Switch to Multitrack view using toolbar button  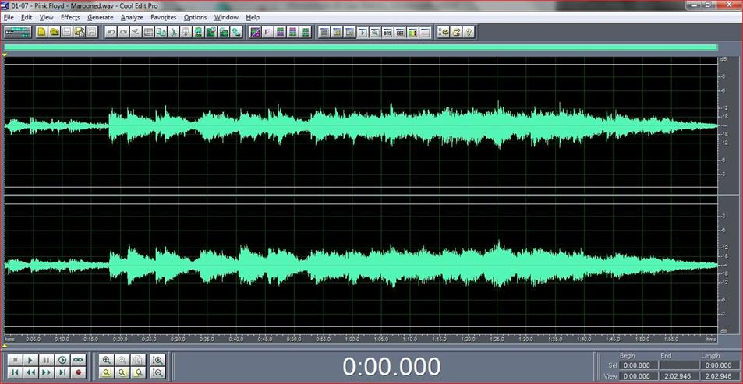pos(18,32)
